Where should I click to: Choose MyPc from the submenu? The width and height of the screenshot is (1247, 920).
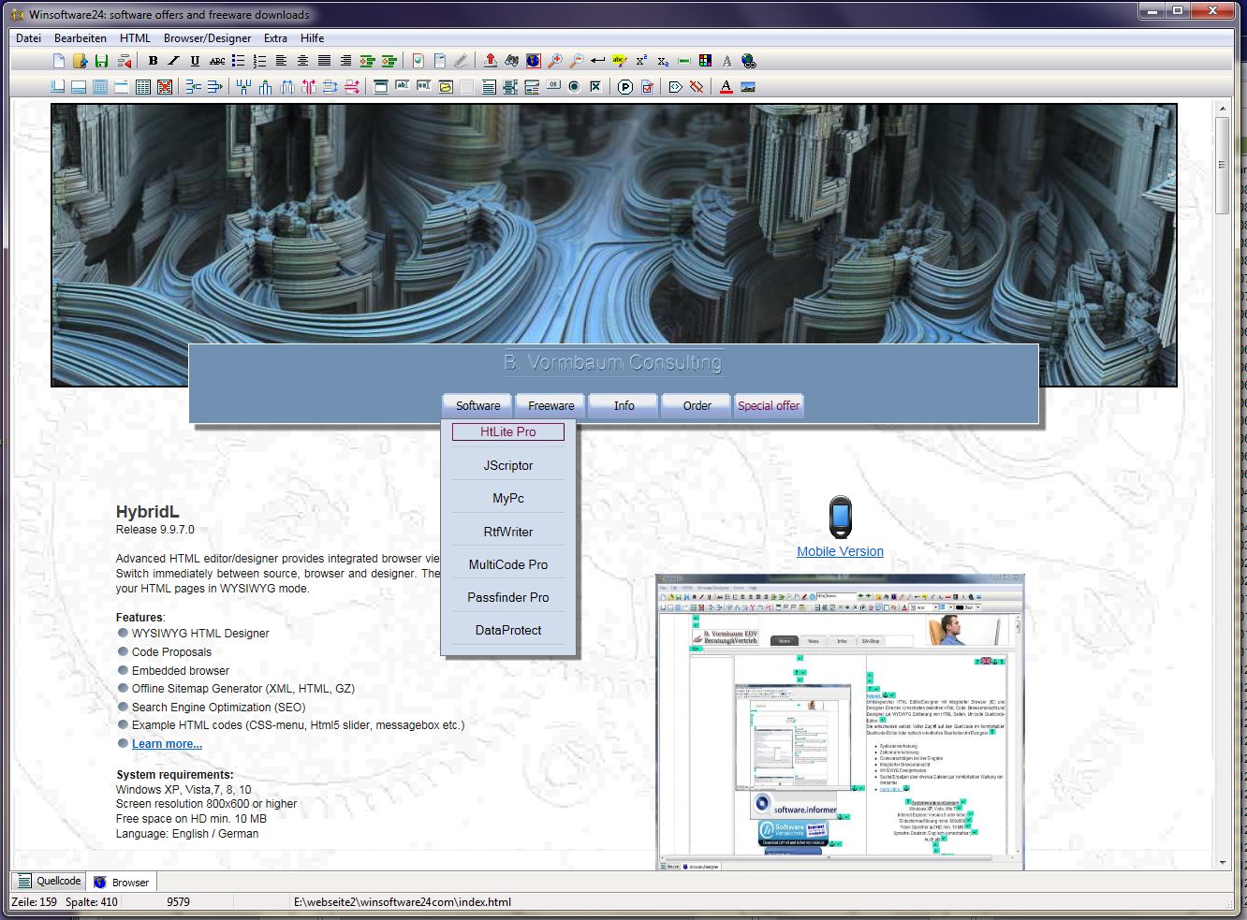pos(508,498)
